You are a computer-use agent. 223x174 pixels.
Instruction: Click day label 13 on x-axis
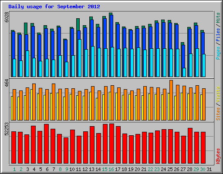pyautogui.click(x=91, y=169)
